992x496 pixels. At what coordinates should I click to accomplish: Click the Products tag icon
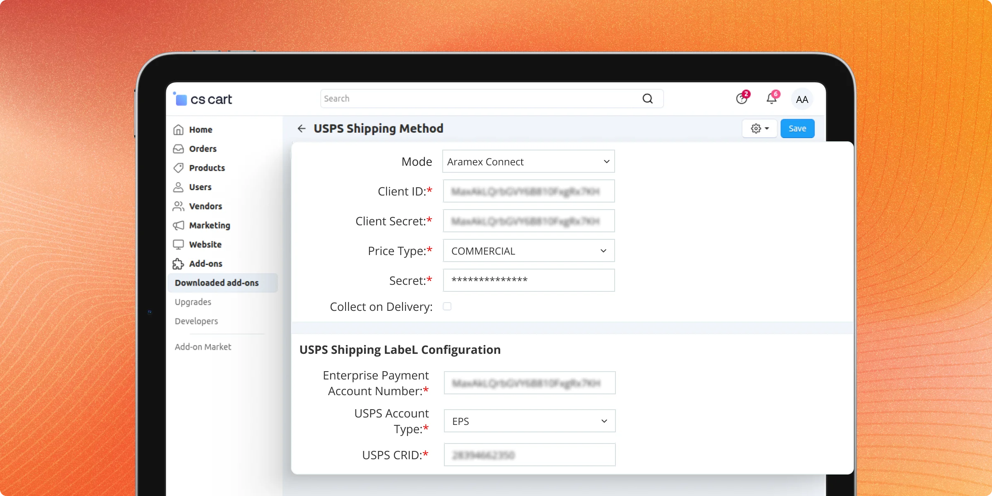pyautogui.click(x=178, y=168)
